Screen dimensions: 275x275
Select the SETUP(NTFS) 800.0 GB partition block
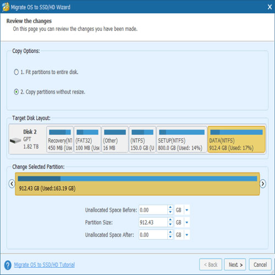coord(182,139)
